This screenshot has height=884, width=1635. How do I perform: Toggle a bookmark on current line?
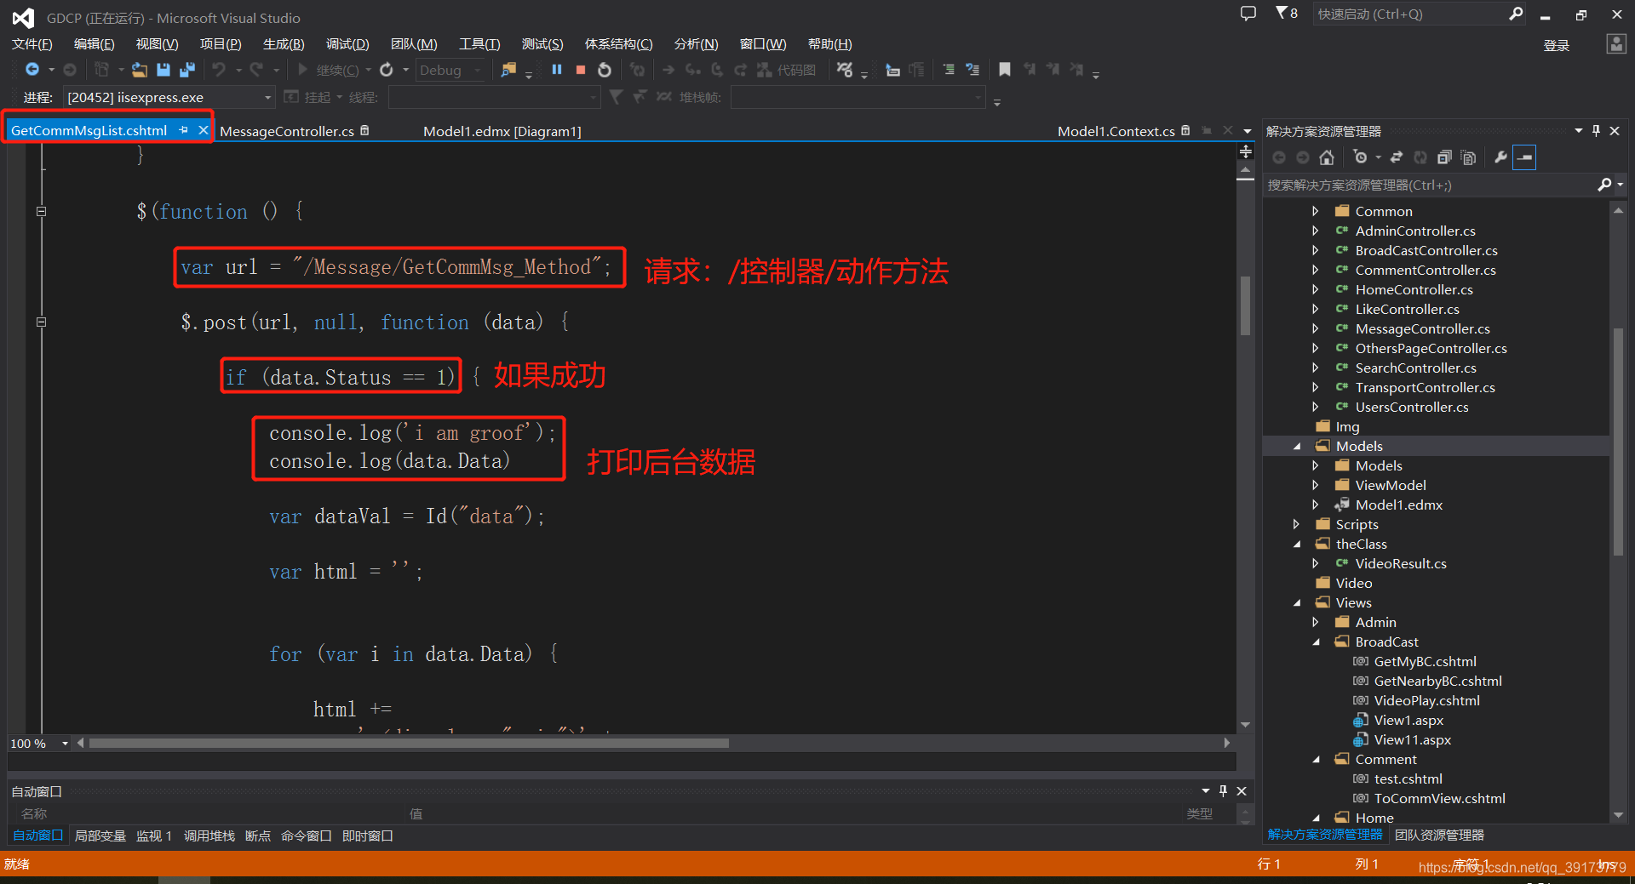coord(1005,70)
